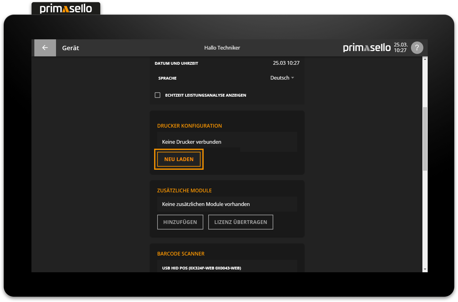Click the header date and time display
The image size is (458, 302).
point(400,48)
